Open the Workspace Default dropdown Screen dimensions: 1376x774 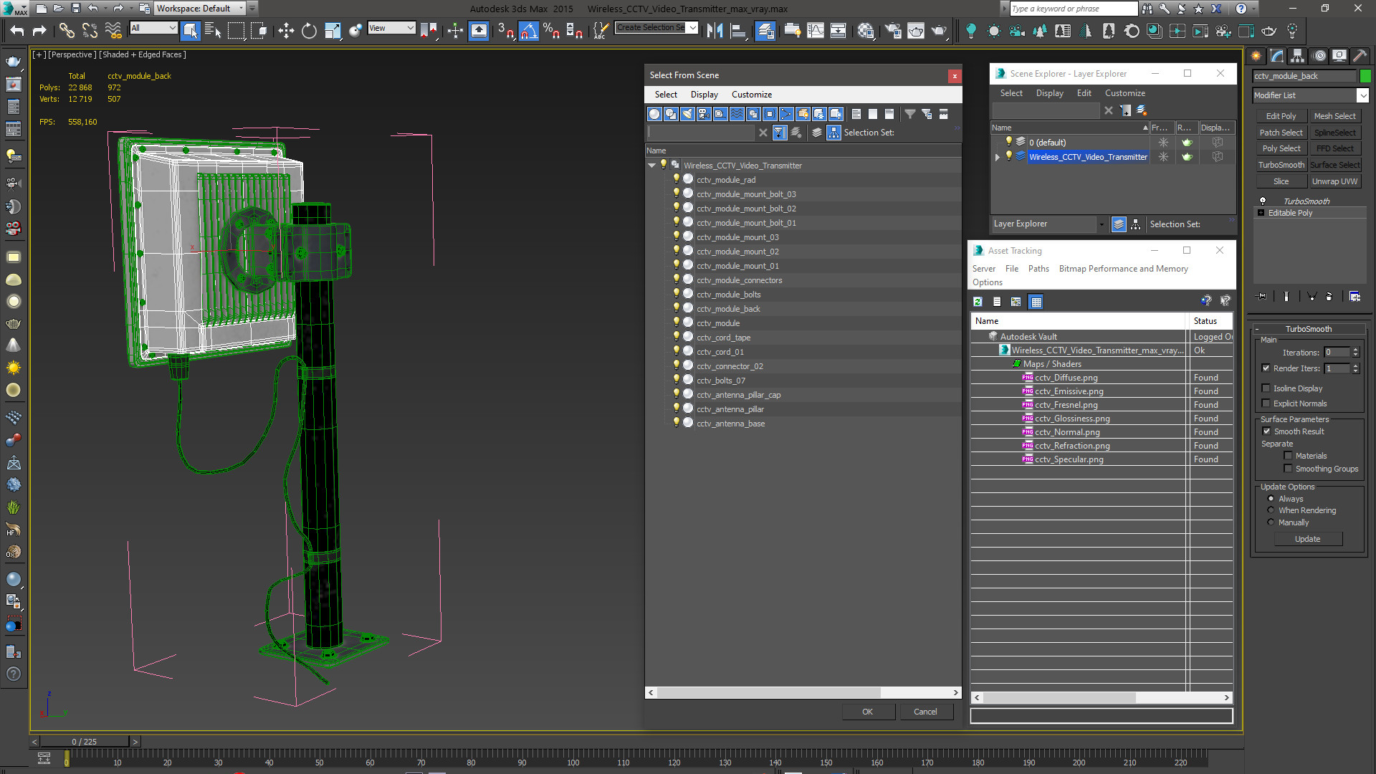point(200,9)
